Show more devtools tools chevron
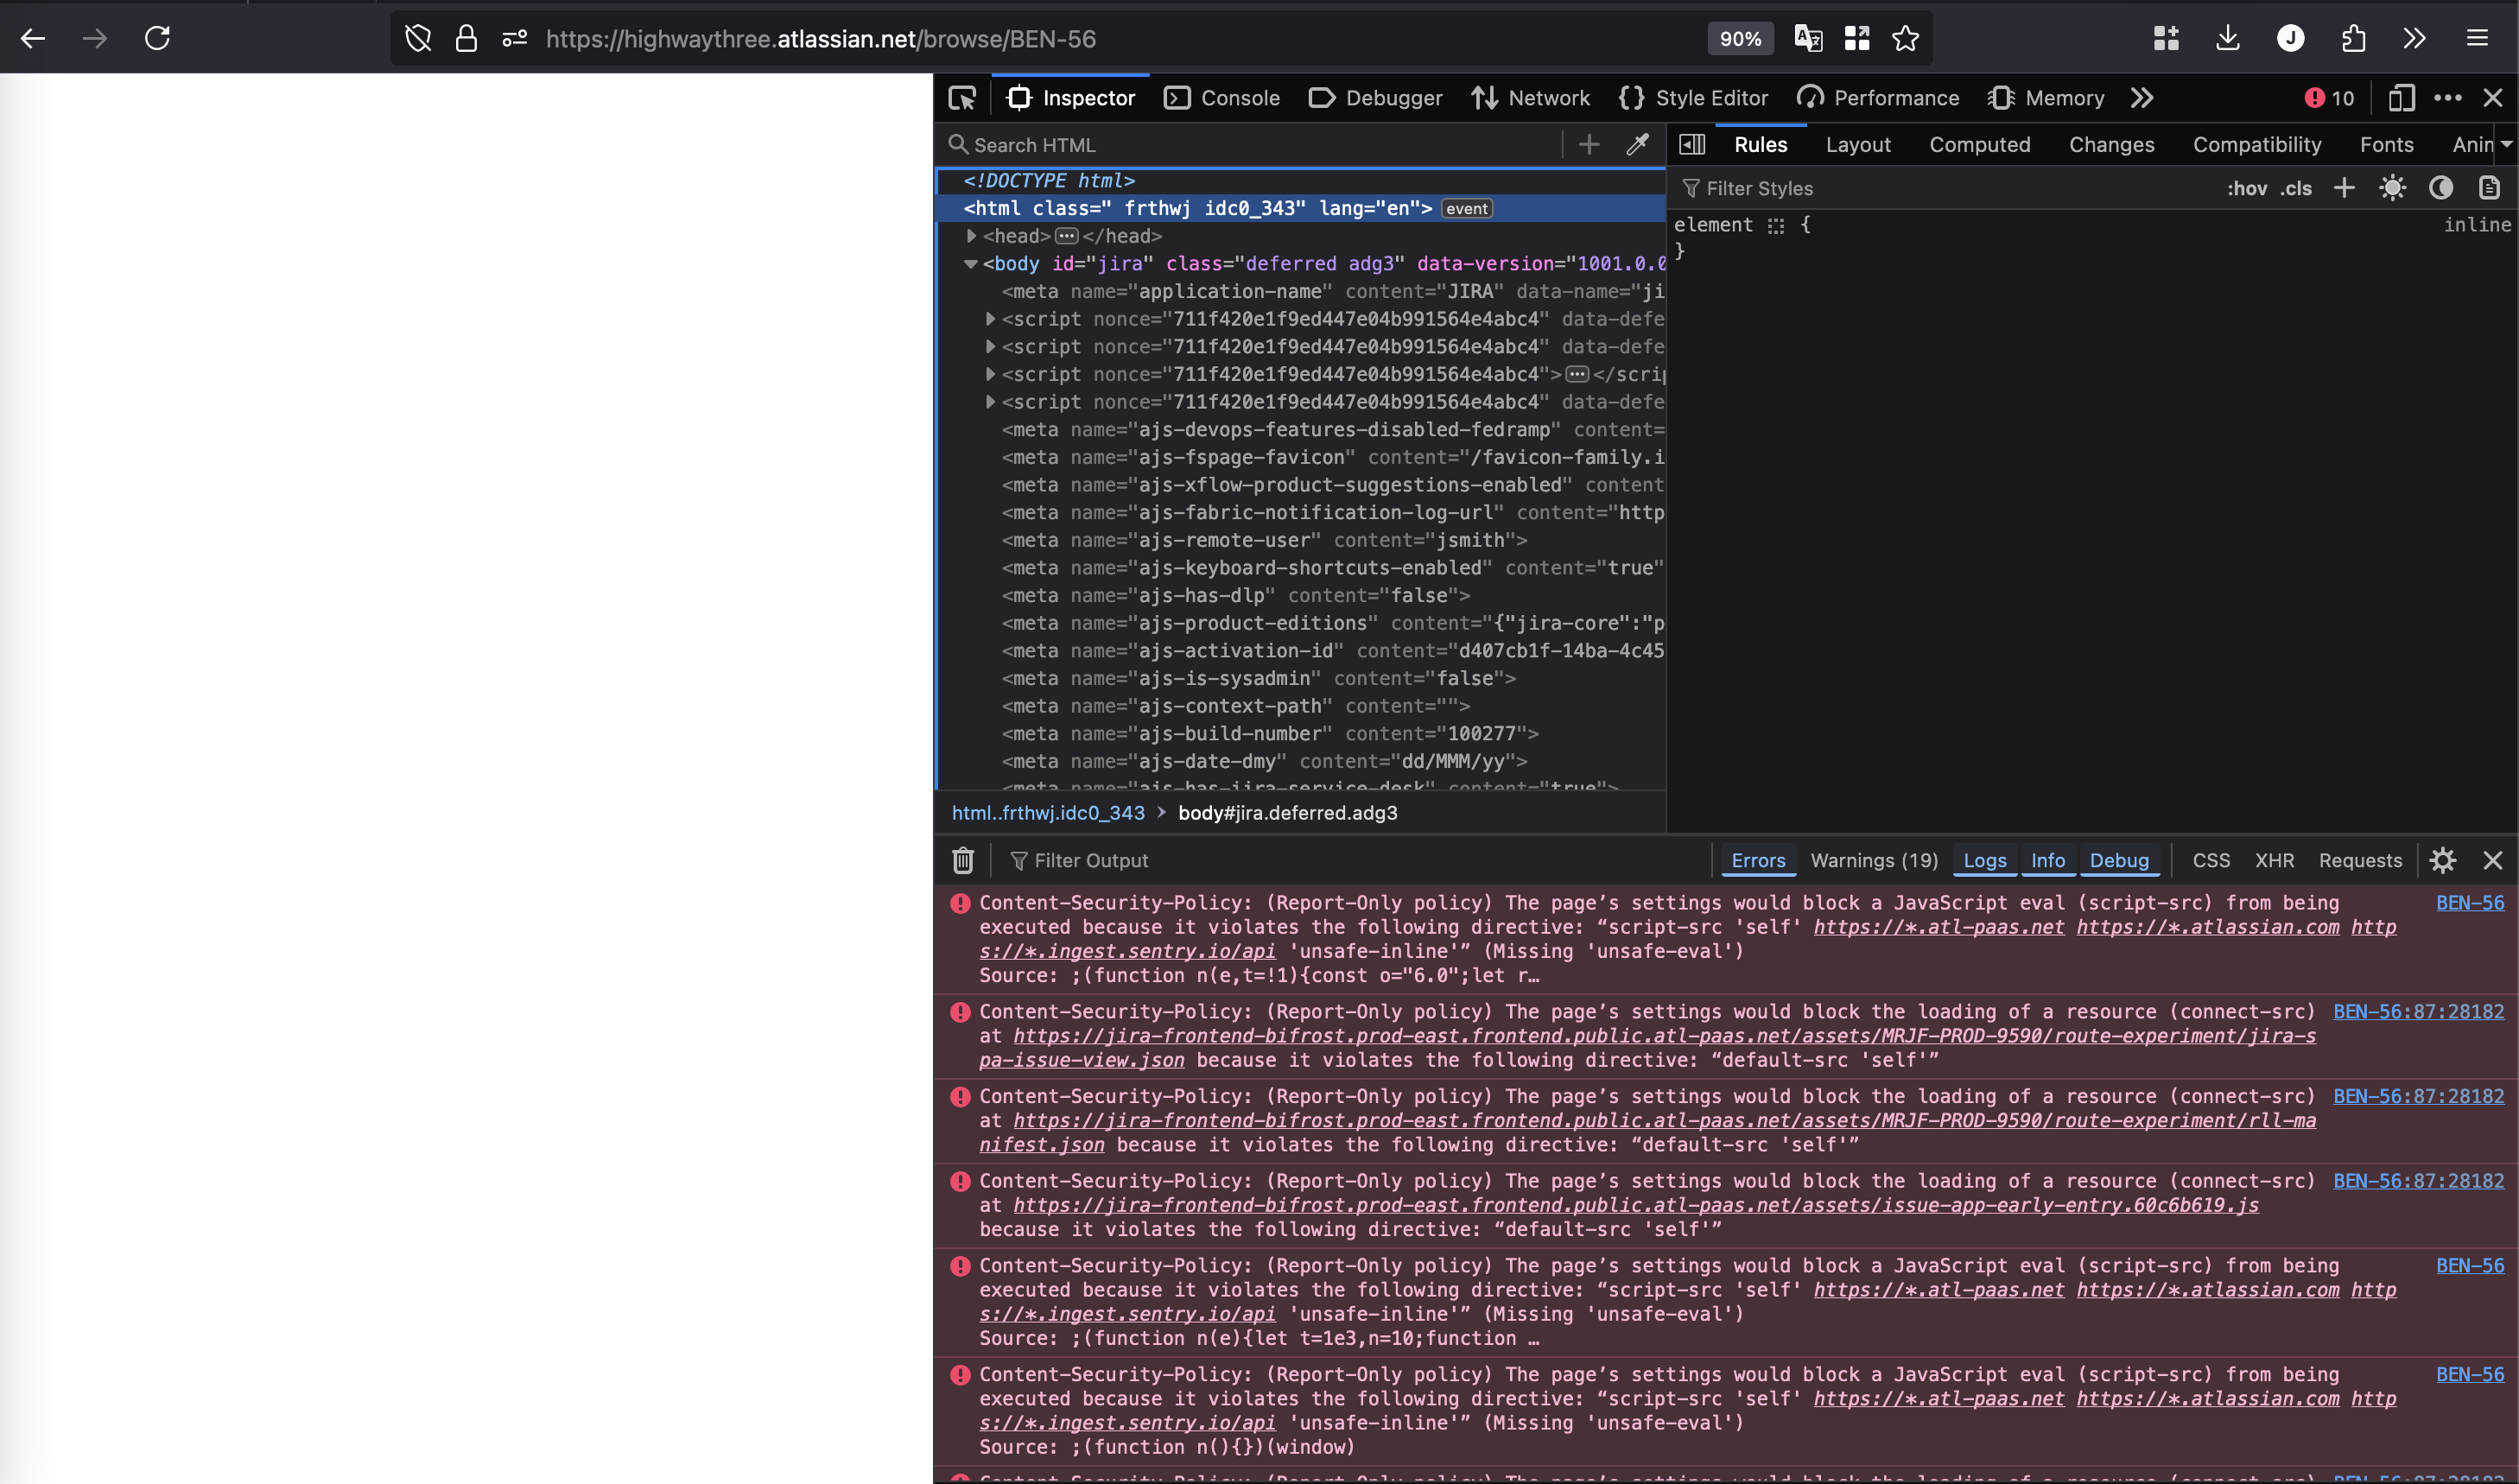This screenshot has height=1484, width=2519. pos(2141,98)
